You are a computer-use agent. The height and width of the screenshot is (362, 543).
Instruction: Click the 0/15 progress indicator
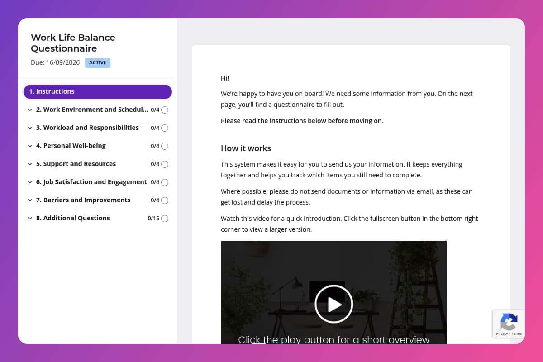(152, 218)
